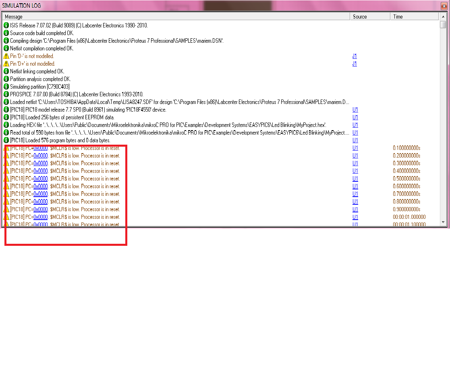Screen dimensions: 450x382
Task: Click the Time column header
Action: click(415, 17)
